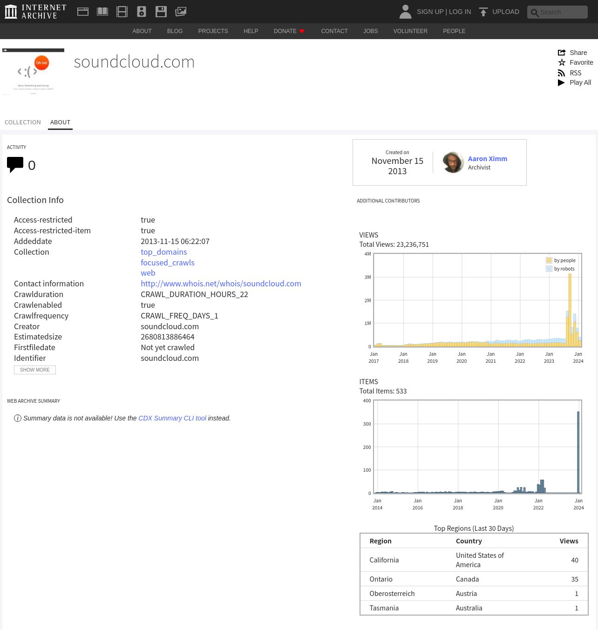Open the Audio (speaker) media icon
Viewport: 598px width, 630px height.
[142, 12]
